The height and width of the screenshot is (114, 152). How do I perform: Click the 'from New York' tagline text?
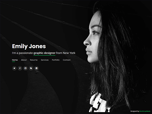click(66, 53)
